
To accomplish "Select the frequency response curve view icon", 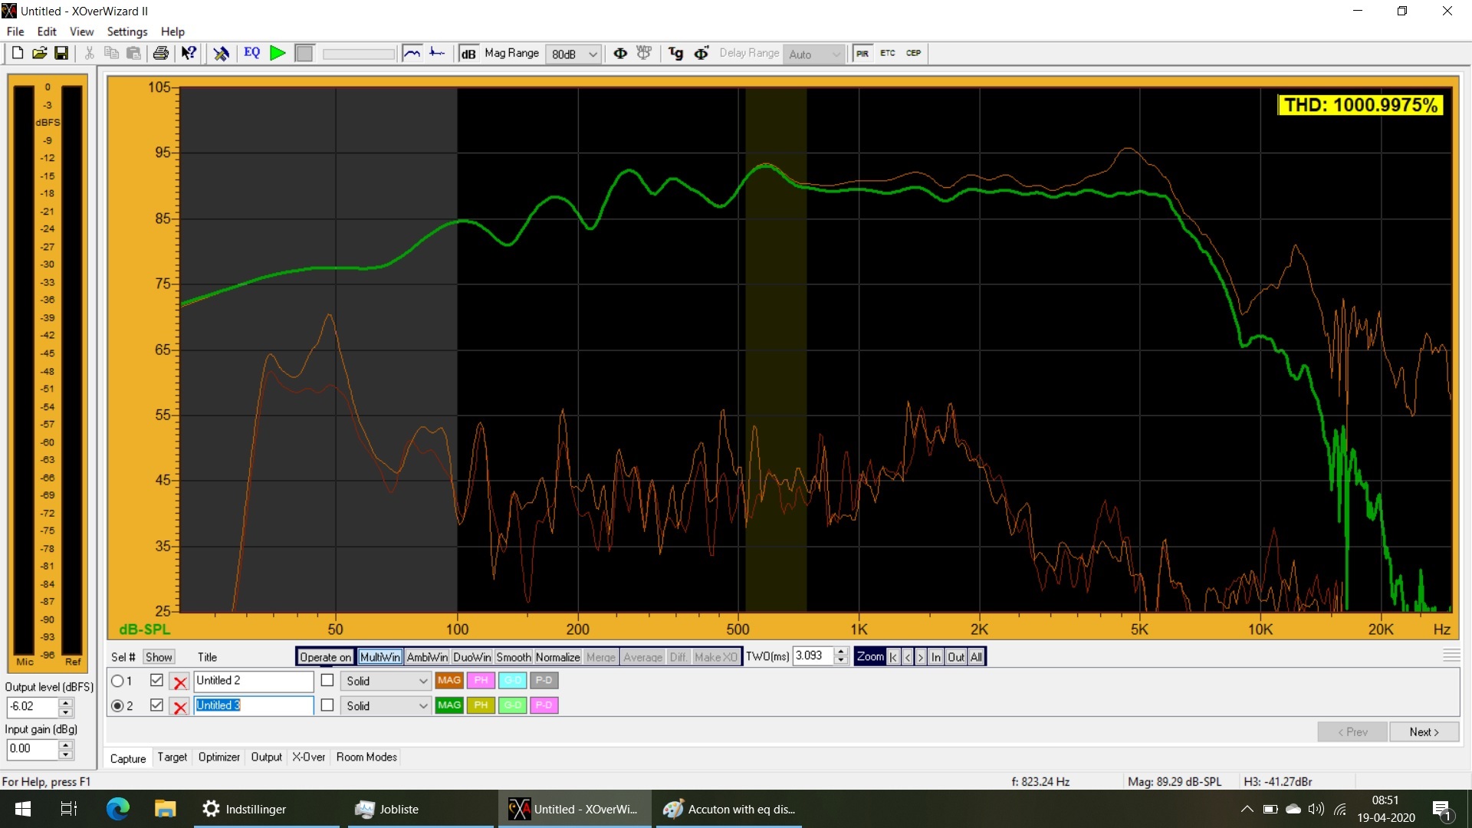I will 412,53.
